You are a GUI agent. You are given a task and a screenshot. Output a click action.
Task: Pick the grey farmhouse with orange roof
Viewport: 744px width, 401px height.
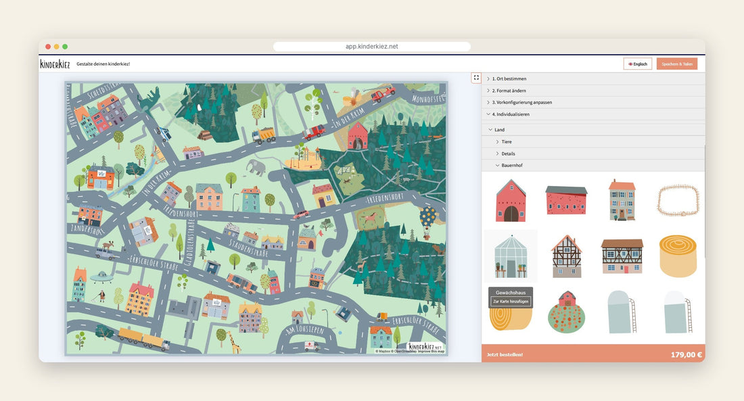point(622,199)
